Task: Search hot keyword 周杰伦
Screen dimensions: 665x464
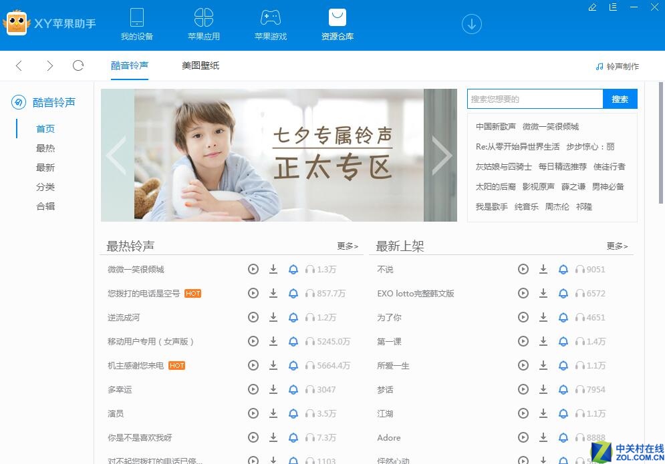Action: (557, 206)
